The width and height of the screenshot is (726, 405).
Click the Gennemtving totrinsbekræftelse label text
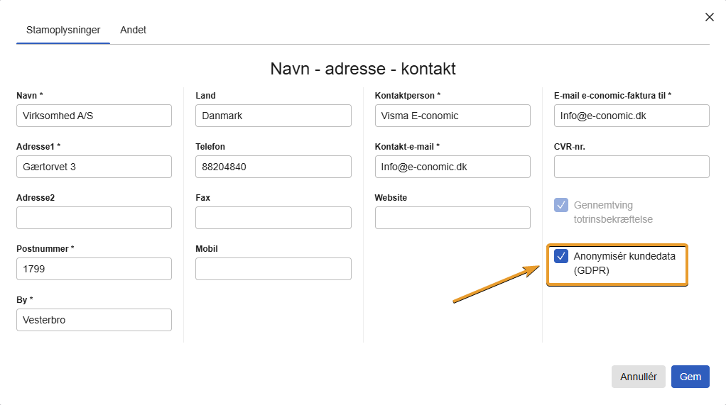[613, 212]
